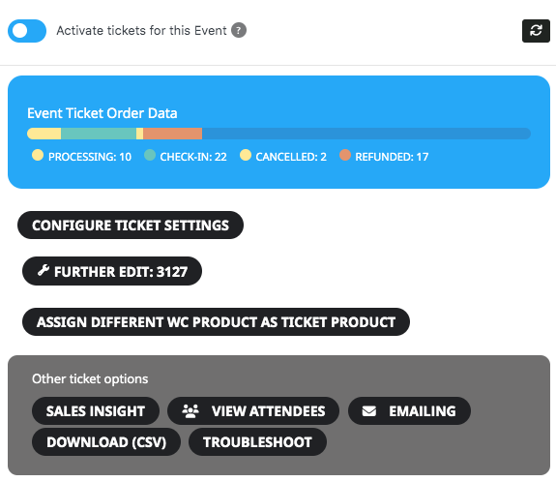556x482 pixels.
Task: Click the Processing yellow legend dot
Action: tap(38, 155)
